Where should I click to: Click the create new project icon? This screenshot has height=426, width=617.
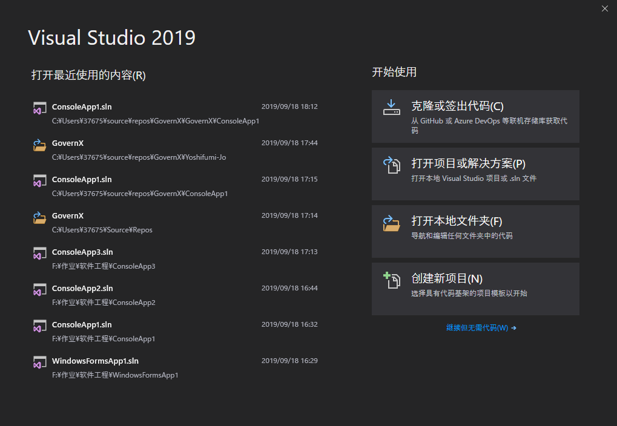392,280
